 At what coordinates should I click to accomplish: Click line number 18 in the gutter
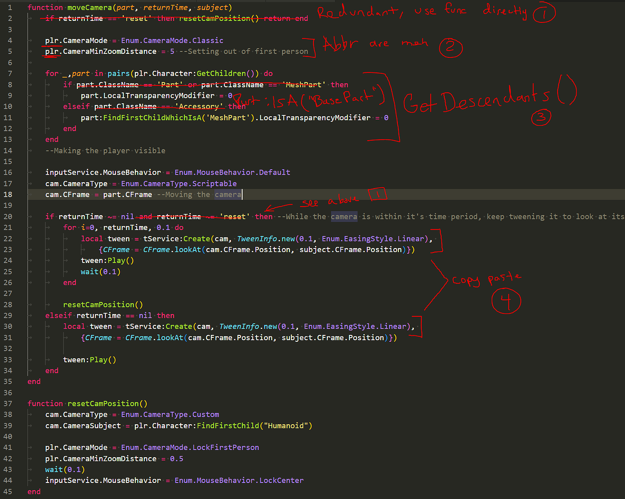coord(7,194)
